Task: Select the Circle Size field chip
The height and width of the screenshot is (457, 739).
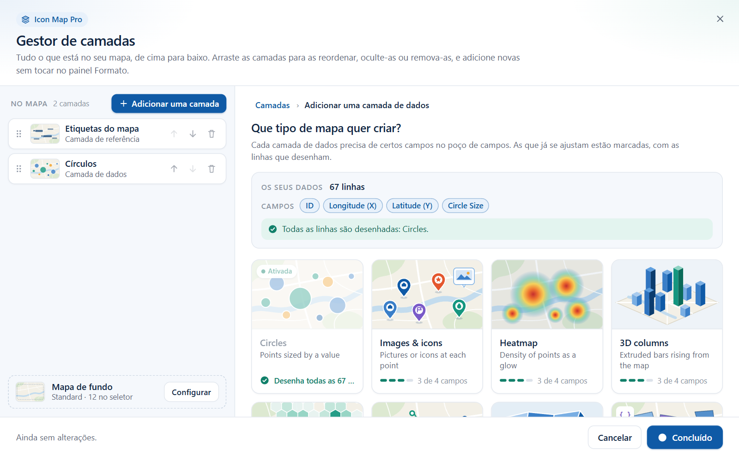Action: (x=466, y=206)
